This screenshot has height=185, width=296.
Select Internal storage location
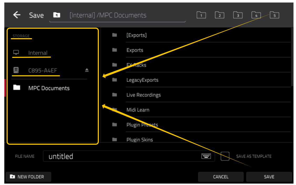[x=38, y=53]
